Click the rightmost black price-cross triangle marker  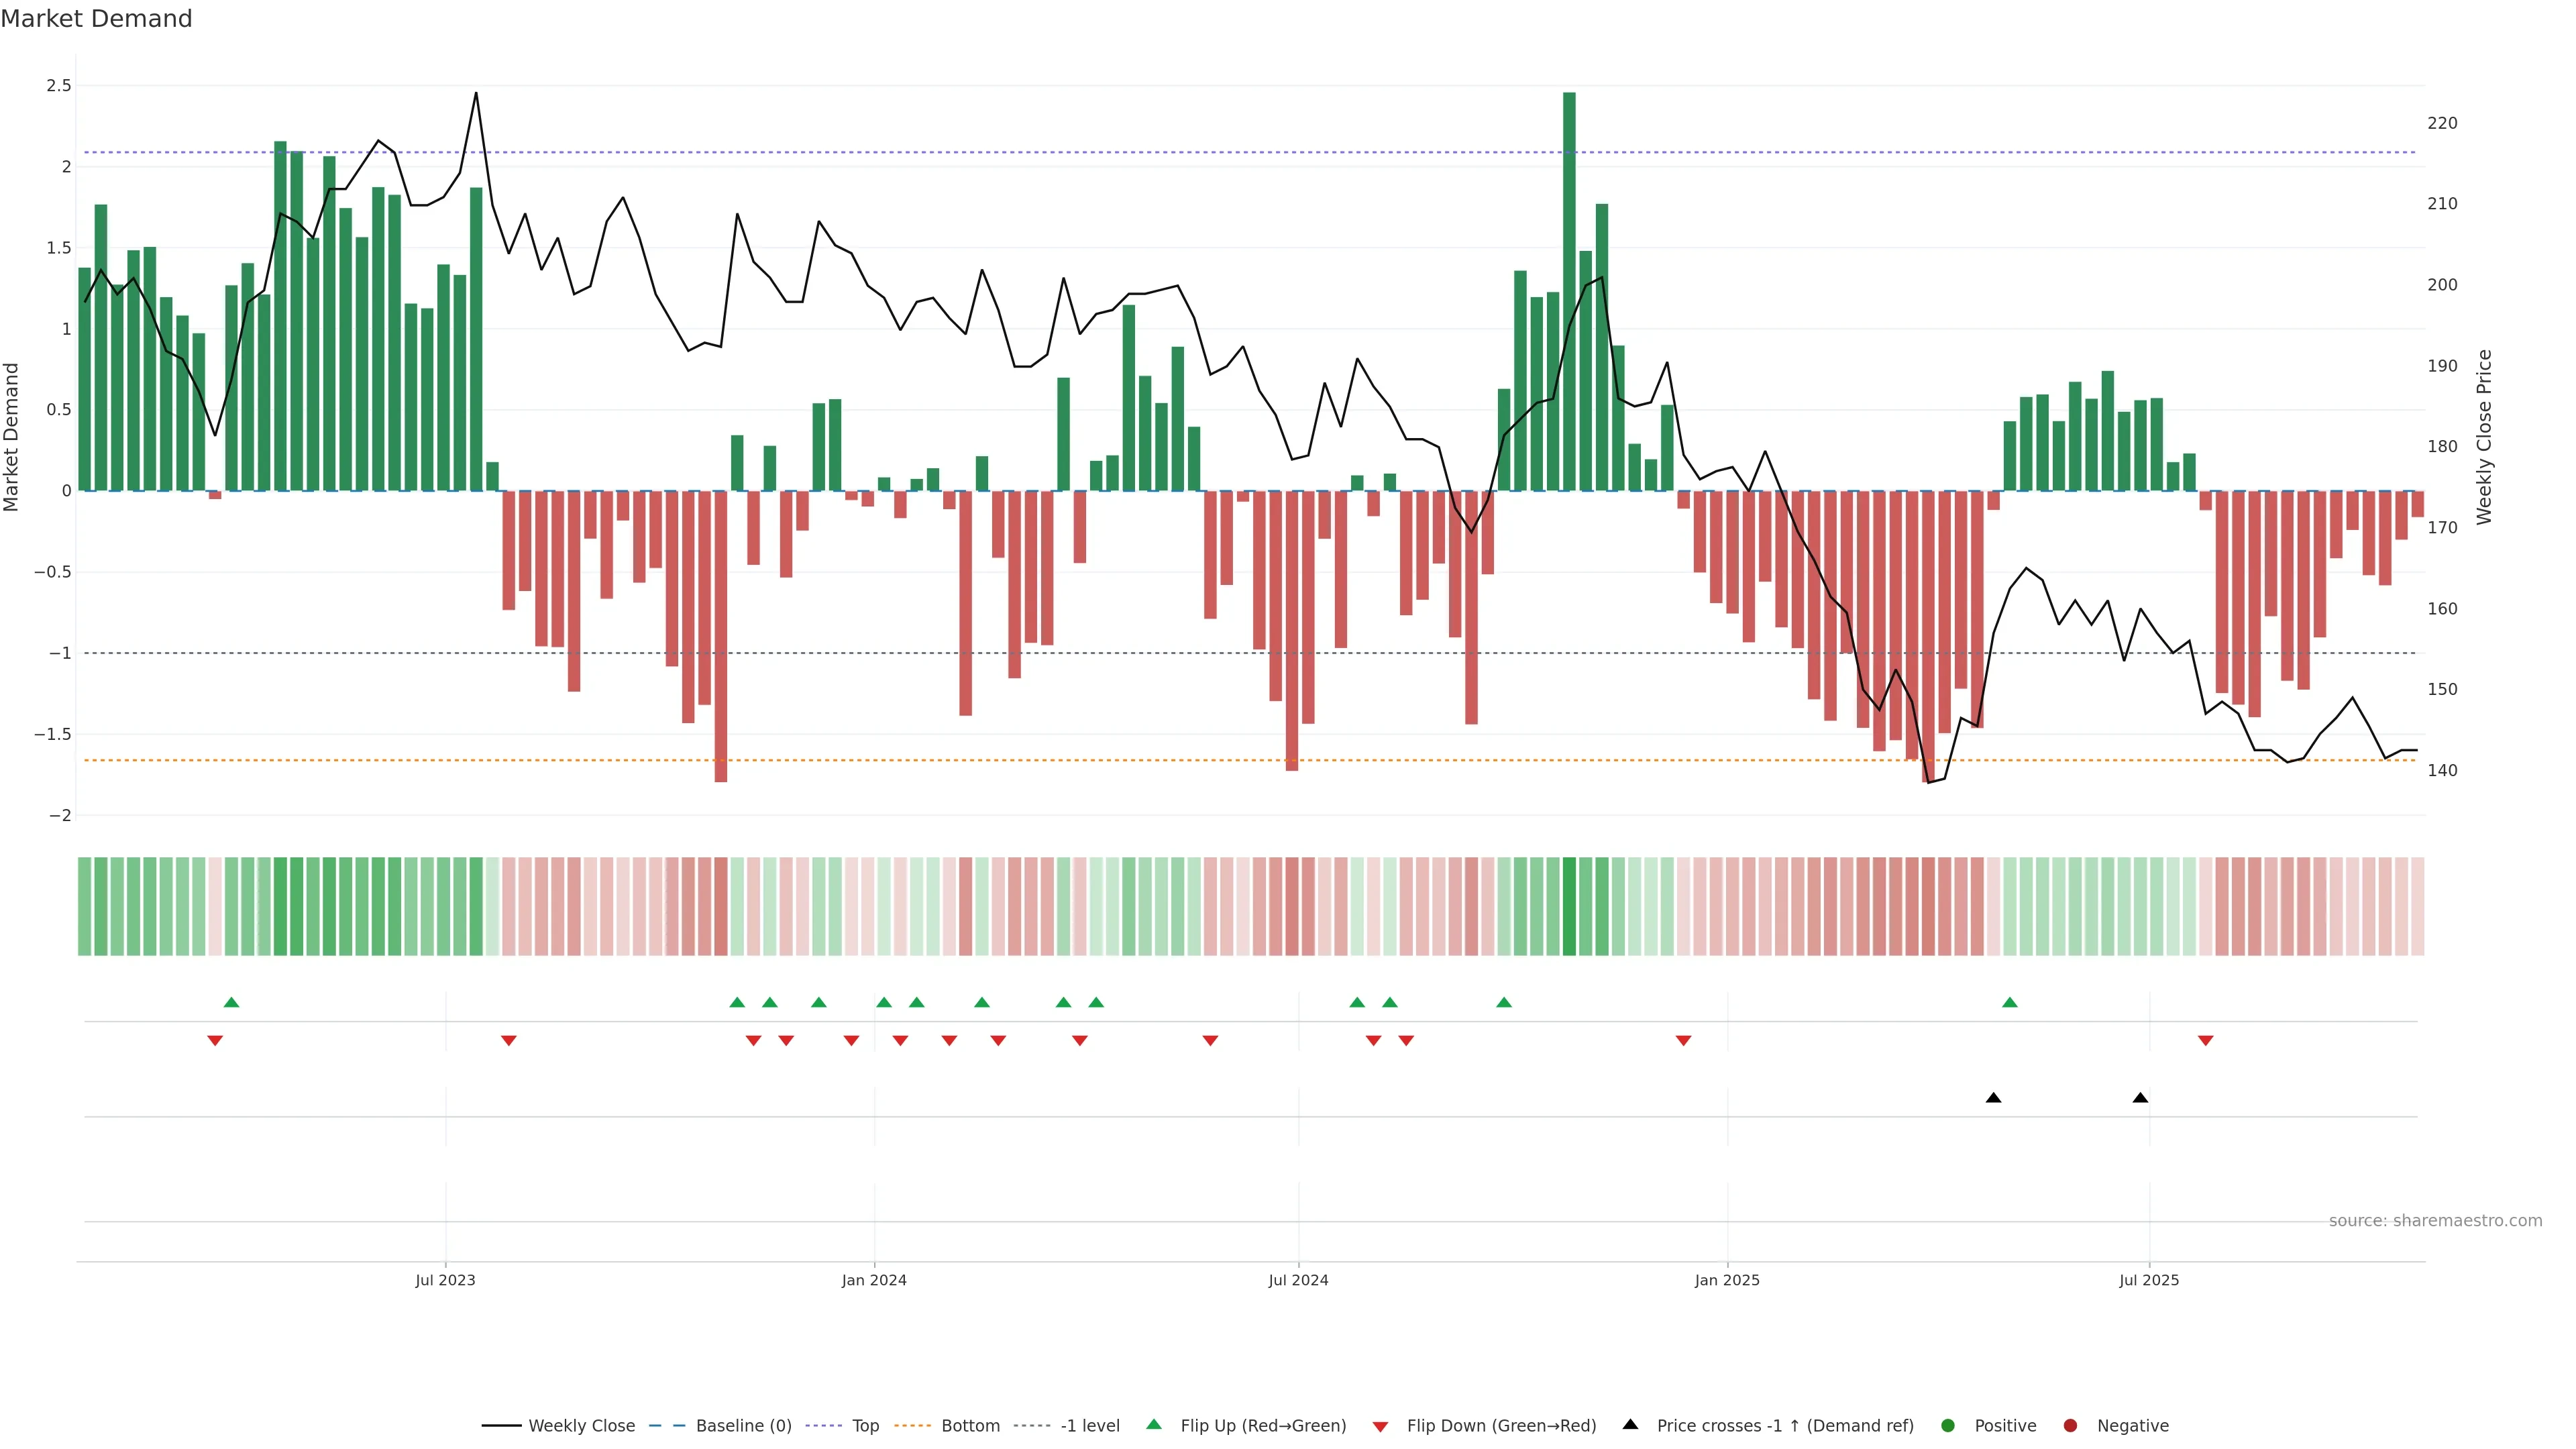click(x=2140, y=1098)
